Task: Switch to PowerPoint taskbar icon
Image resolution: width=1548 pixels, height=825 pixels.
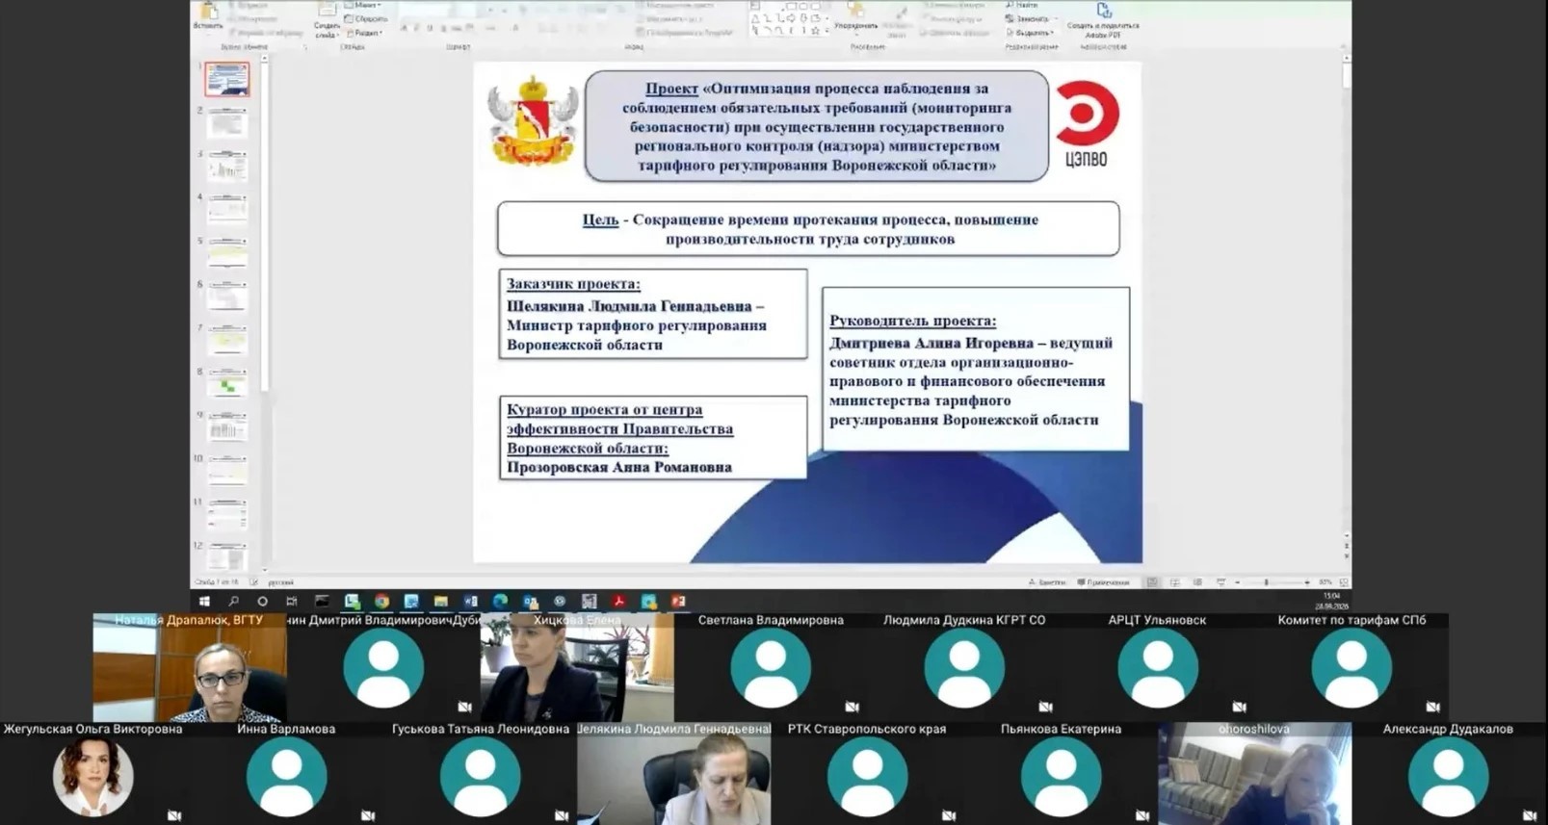Action: [678, 602]
